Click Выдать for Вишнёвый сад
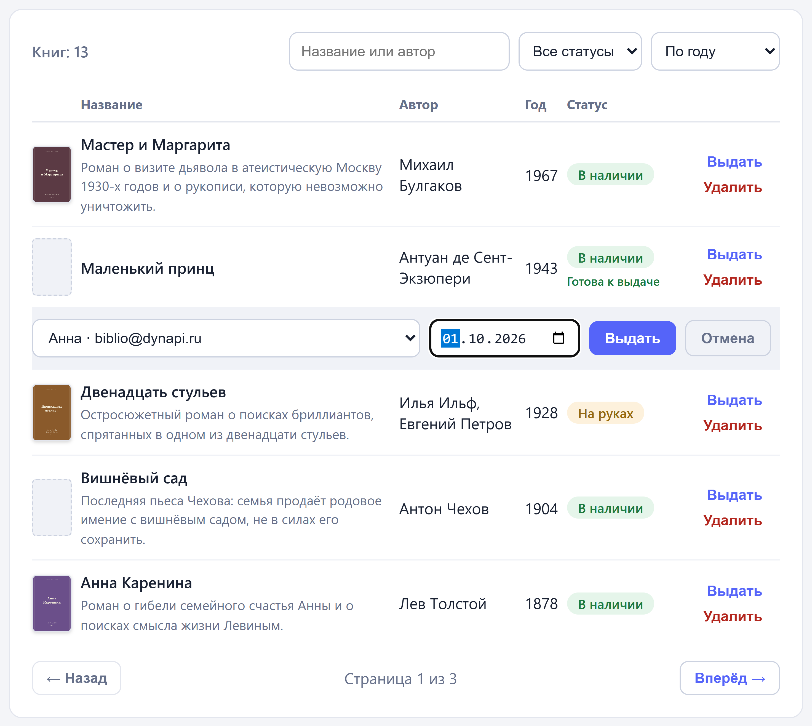The image size is (812, 726). 734,495
